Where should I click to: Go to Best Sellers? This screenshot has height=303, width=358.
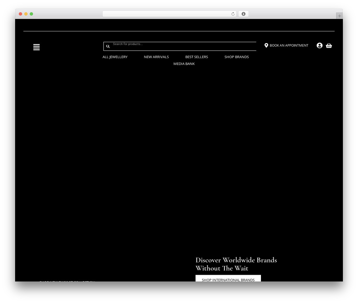pyautogui.click(x=197, y=57)
